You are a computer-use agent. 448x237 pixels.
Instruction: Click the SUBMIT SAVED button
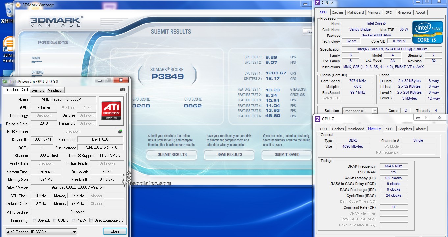(x=287, y=154)
